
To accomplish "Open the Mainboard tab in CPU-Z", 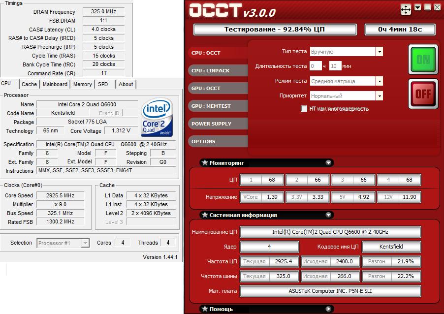I will (55, 84).
